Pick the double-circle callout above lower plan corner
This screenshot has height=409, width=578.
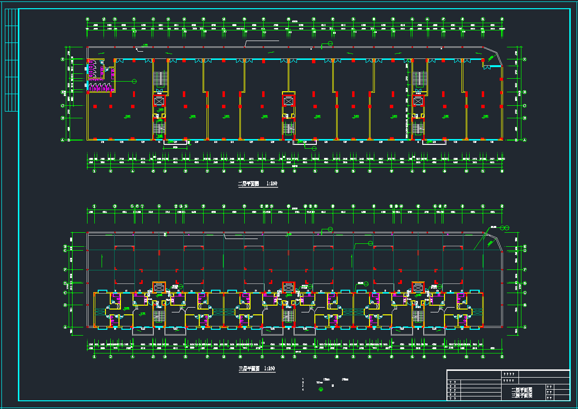[x=504, y=227]
